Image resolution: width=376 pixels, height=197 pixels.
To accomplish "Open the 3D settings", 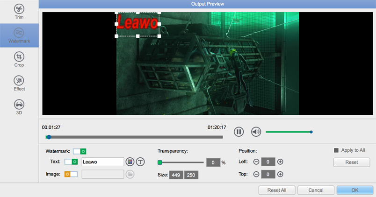I will 19,107.
